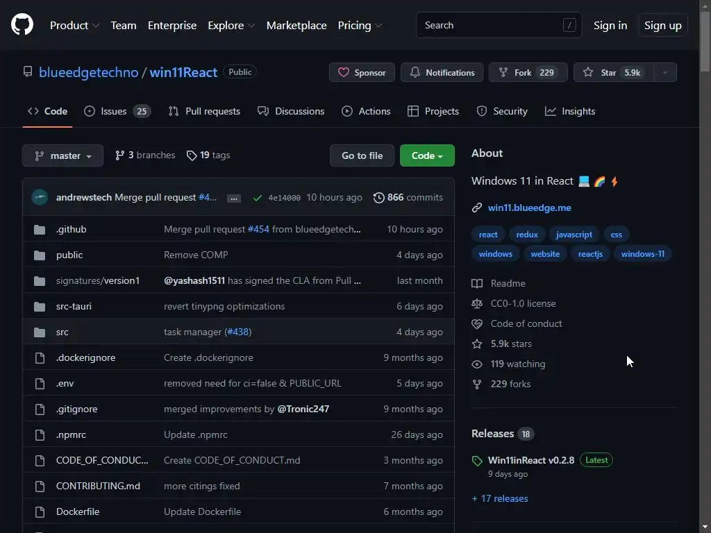Image resolution: width=711 pixels, height=533 pixels.
Task: Open the Star lists dropdown arrow
Action: click(664, 72)
